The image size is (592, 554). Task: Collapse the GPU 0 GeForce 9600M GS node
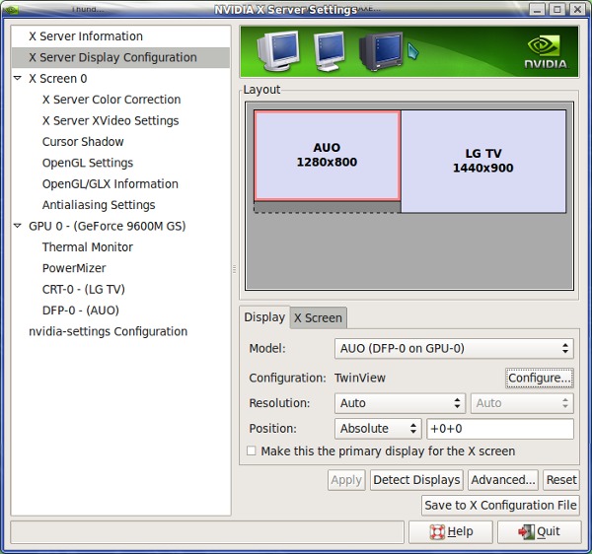pyautogui.click(x=18, y=227)
